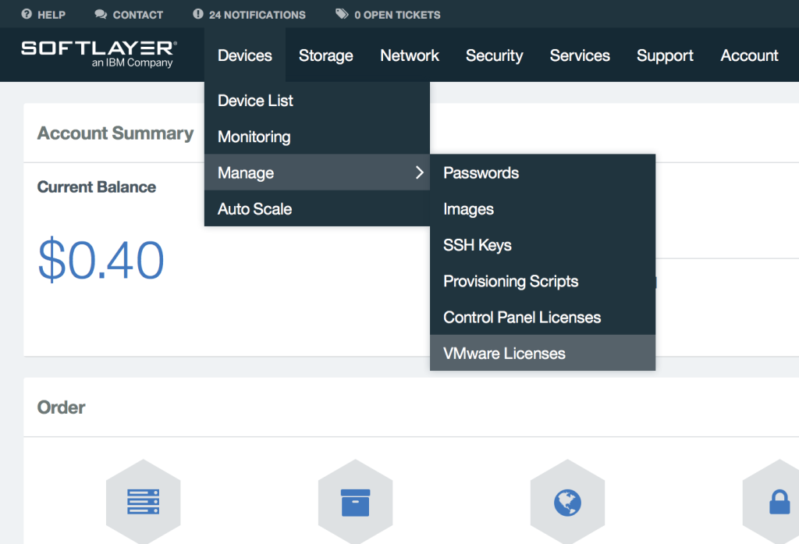Choose Control Panel Licenses entry
Screen dimensions: 799x544
point(543,317)
